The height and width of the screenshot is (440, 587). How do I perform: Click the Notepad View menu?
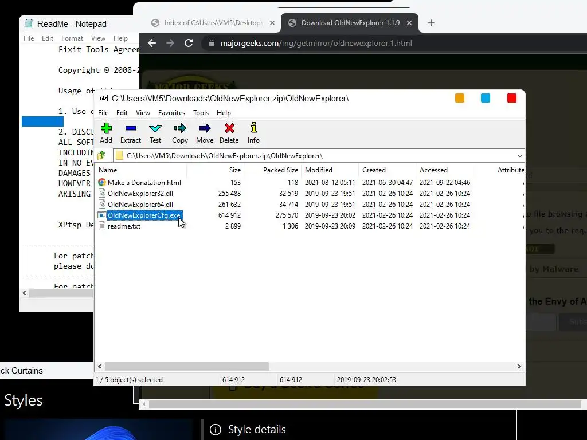pyautogui.click(x=98, y=38)
